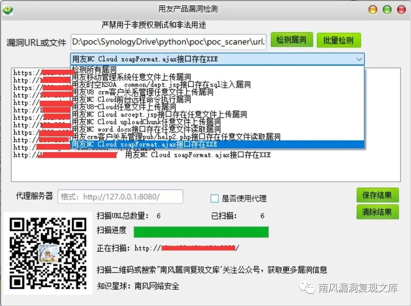
Task: Click the 严禁用于非授权测试和非法用途 warning text
Action: coord(154,25)
